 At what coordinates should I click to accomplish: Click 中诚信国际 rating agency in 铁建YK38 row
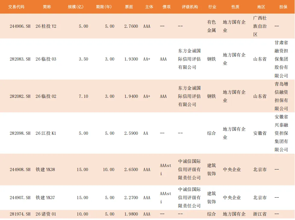pyautogui.click(x=189, y=169)
